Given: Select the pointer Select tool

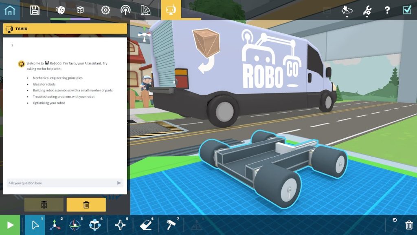Looking at the screenshot, I should pos(35,225).
